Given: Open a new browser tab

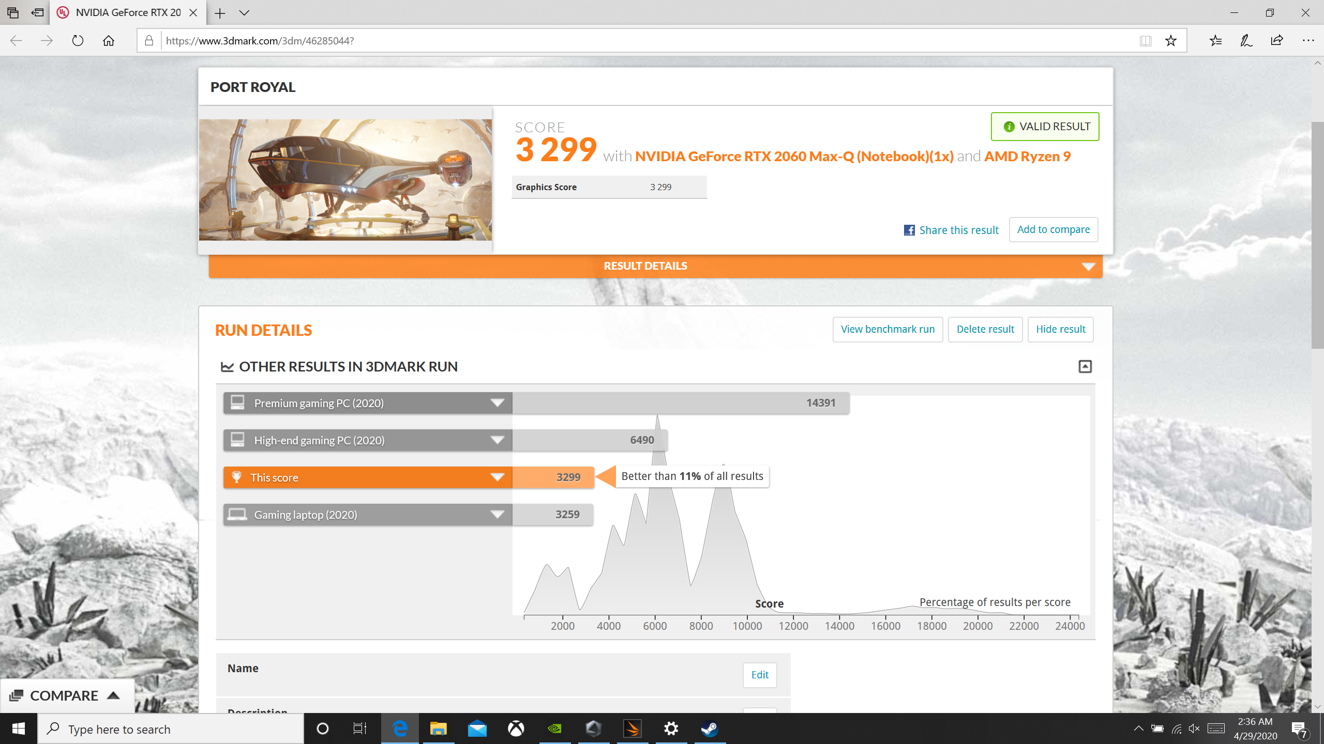Looking at the screenshot, I should click(x=220, y=13).
